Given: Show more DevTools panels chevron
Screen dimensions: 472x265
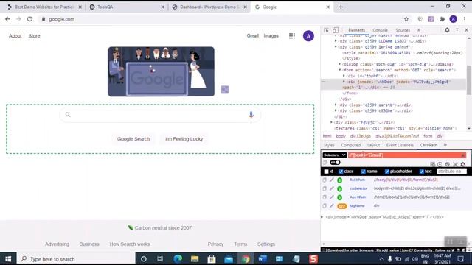Looking at the screenshot, I should tap(419, 30).
